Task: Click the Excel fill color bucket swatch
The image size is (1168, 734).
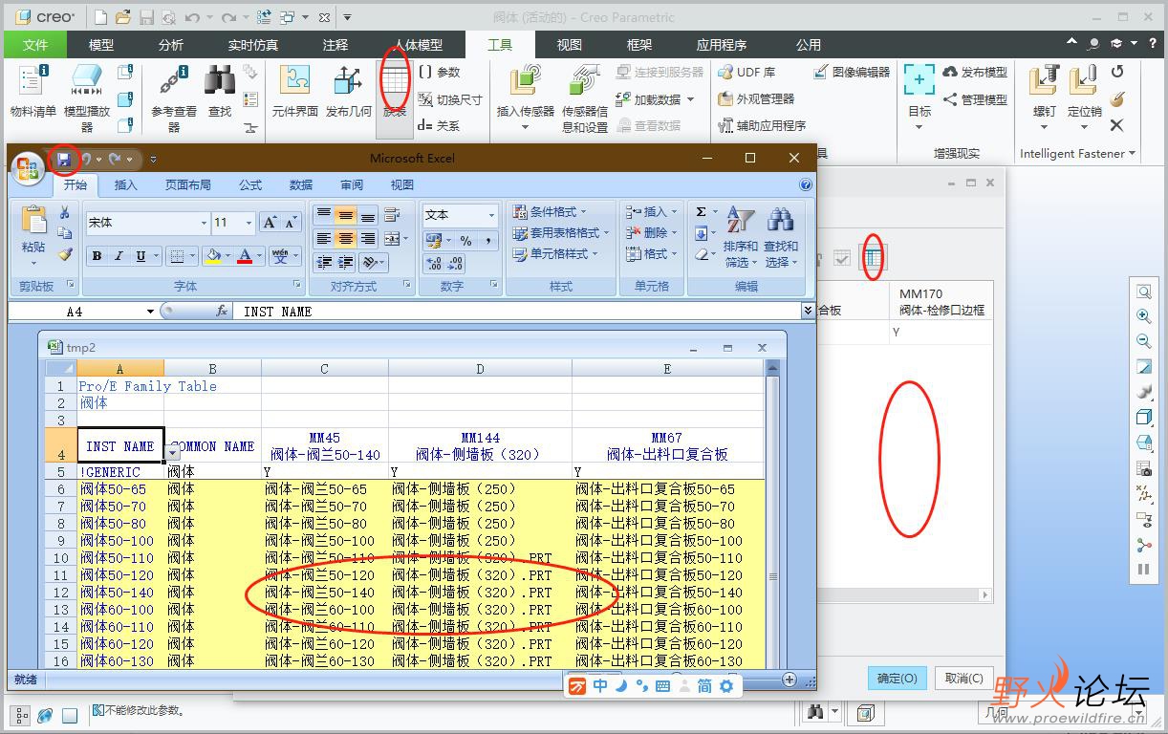Action: click(214, 256)
